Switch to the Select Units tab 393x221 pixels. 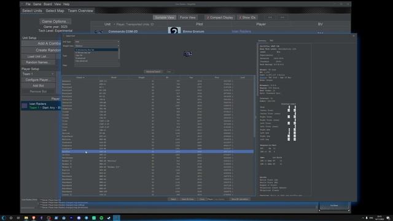click(x=32, y=11)
